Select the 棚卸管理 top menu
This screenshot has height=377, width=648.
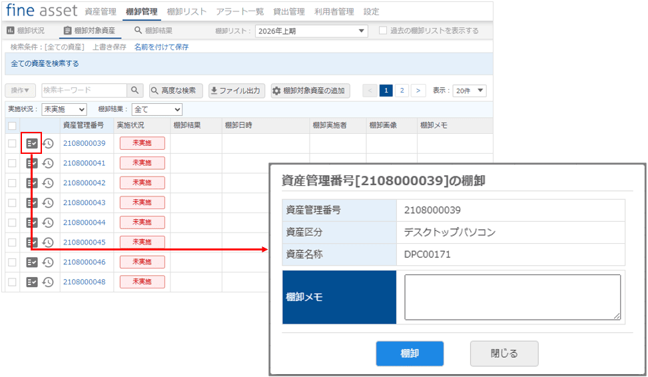(141, 11)
